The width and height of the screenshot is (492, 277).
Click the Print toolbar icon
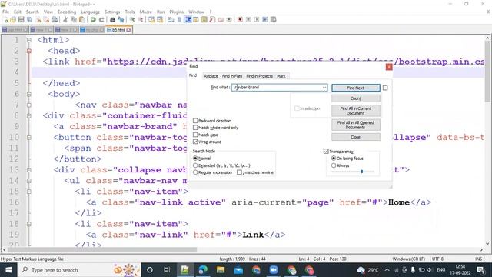(x=55, y=19)
